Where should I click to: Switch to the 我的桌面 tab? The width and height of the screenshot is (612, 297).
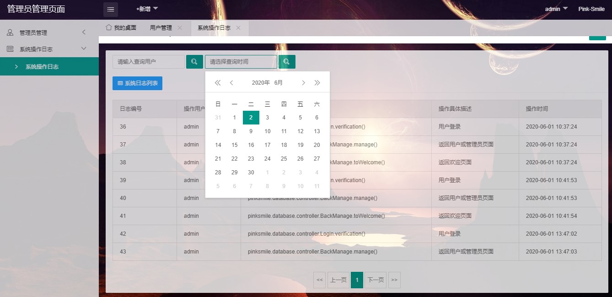(121, 28)
